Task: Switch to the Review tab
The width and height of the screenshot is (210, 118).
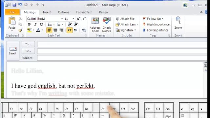Action: click(104, 12)
